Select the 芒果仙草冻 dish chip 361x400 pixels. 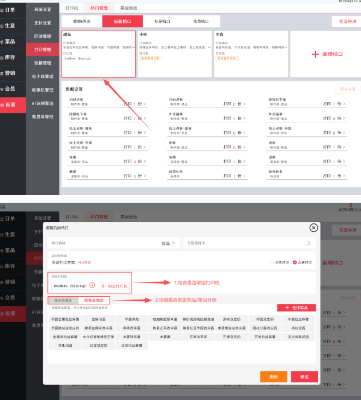point(198,337)
